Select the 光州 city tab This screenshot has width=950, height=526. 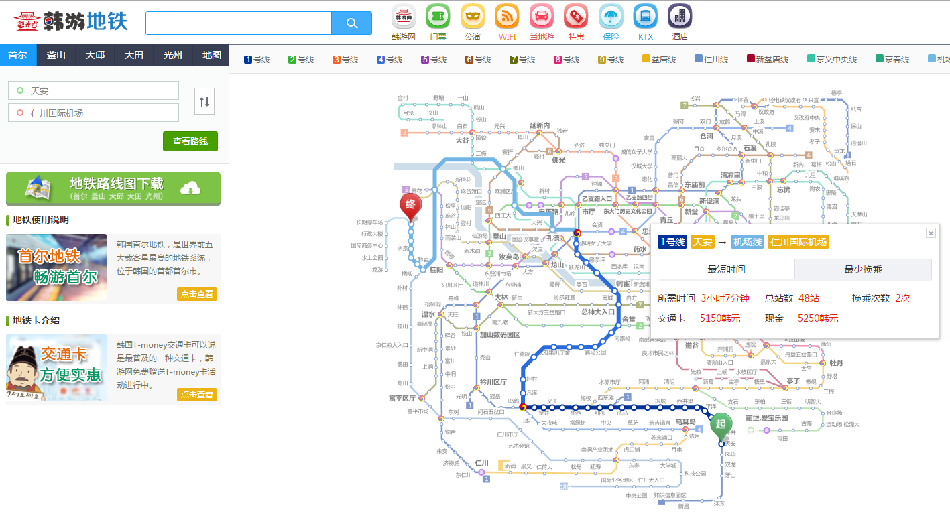point(173,55)
